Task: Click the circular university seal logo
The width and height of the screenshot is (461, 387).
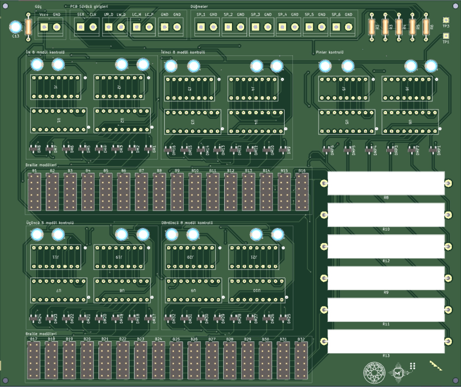Action: pos(374,373)
